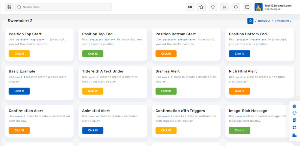Open the EN language selector
Screen dimensions: 300x146
pyautogui.click(x=190, y=7)
